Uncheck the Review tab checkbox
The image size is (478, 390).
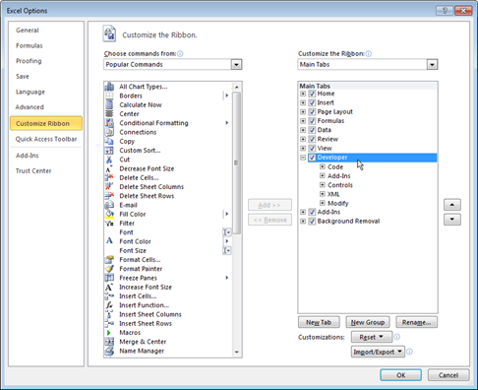pos(312,139)
